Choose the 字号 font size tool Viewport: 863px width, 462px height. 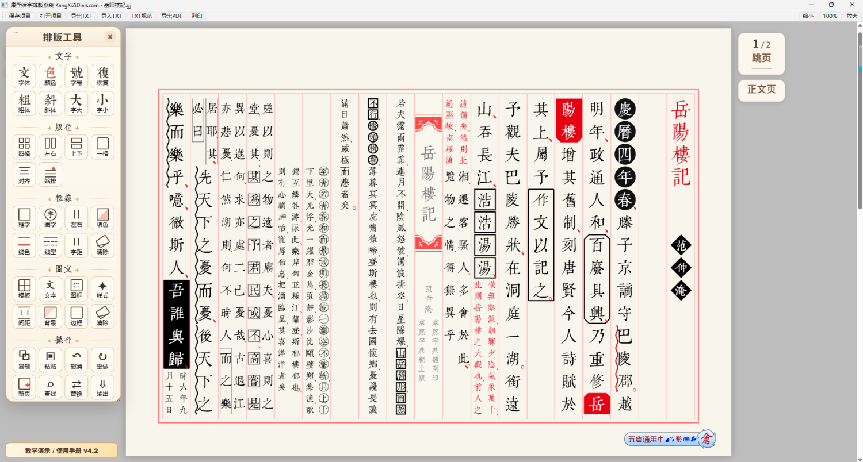click(77, 76)
